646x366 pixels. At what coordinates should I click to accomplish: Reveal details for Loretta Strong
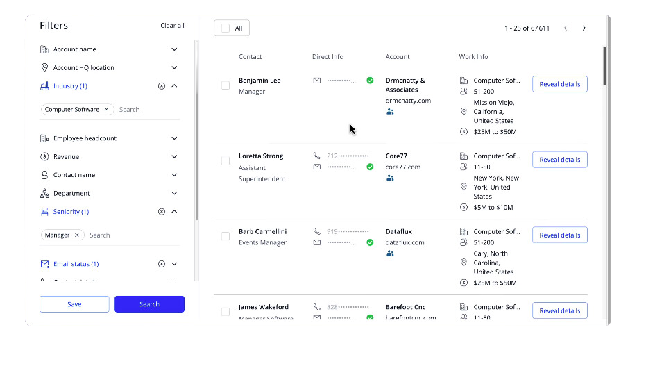560,160
